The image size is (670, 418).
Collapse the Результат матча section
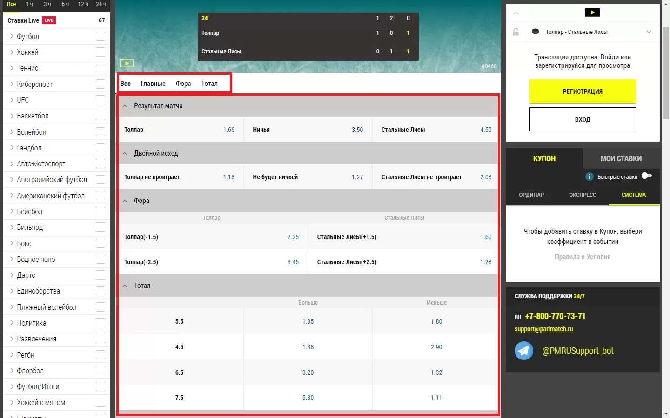click(x=125, y=106)
